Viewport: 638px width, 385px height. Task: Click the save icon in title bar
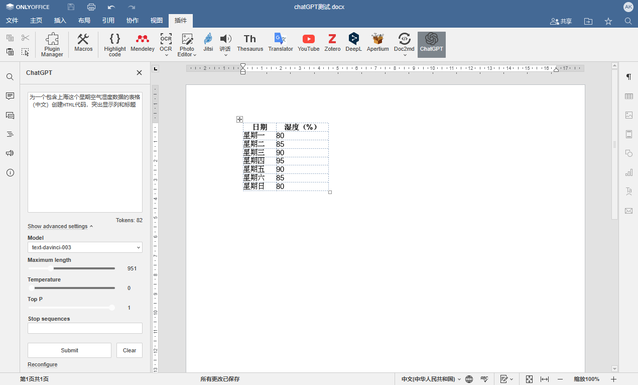[71, 7]
